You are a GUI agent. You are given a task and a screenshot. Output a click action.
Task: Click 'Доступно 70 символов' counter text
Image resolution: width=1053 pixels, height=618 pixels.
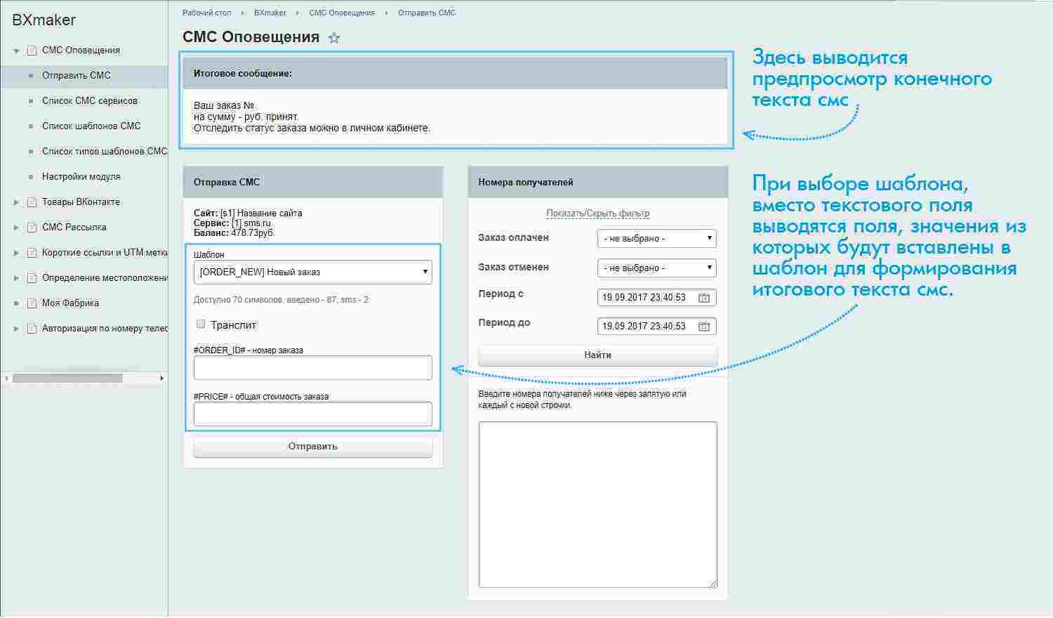(281, 300)
